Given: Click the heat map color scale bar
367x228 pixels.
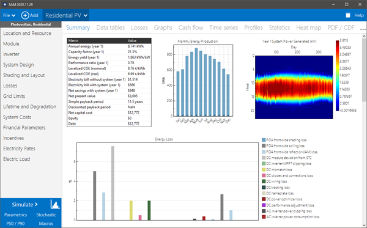Looking at the screenshot, I should point(337,76).
